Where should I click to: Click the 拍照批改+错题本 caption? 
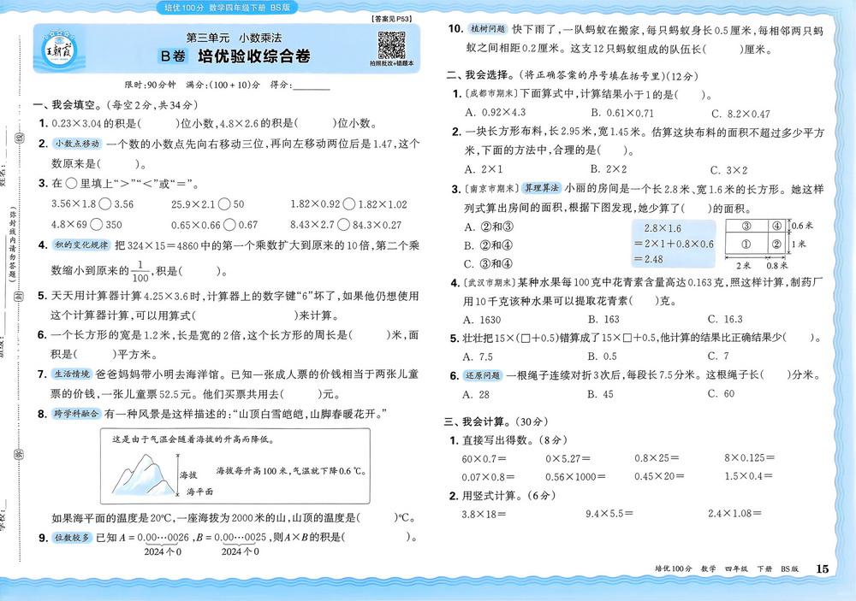pyautogui.click(x=391, y=63)
